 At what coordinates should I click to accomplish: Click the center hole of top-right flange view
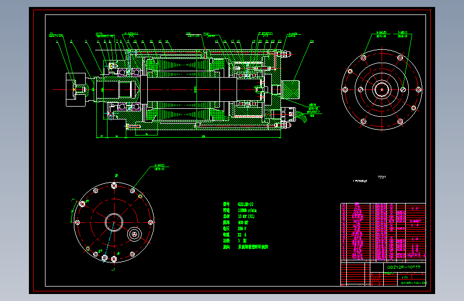pos(382,89)
